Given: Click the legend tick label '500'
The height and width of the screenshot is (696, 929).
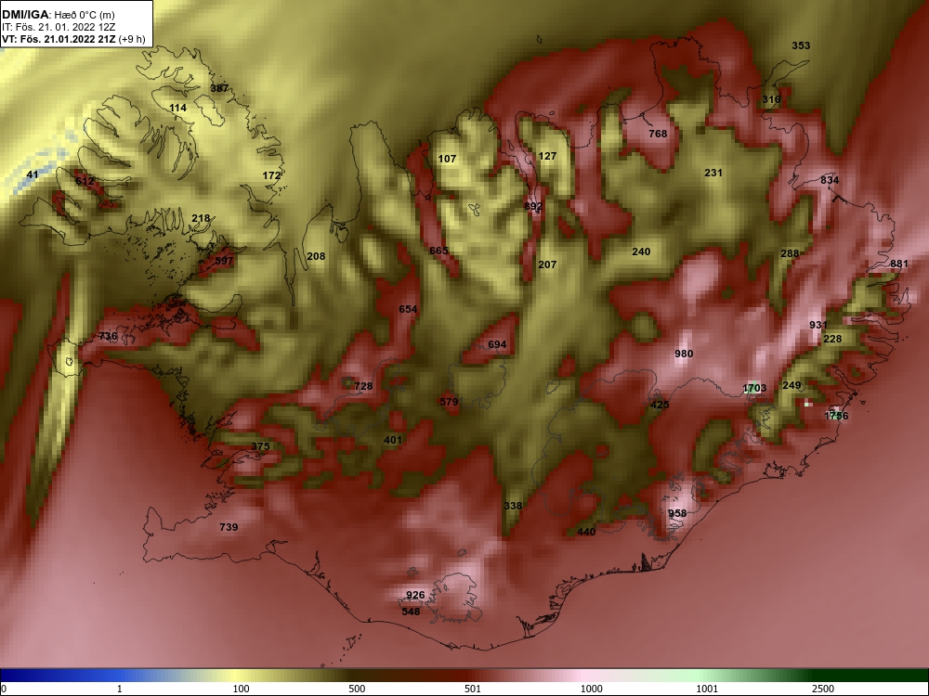Looking at the screenshot, I should point(357,689).
